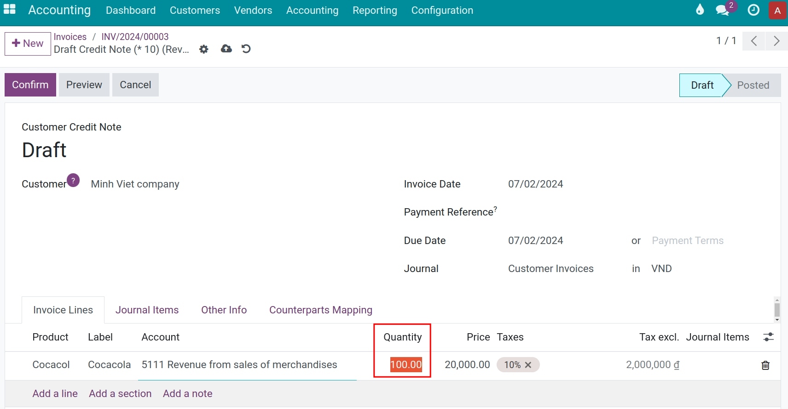The height and width of the screenshot is (409, 788).
Task: Click the Cocacol product cell
Action: (x=51, y=365)
